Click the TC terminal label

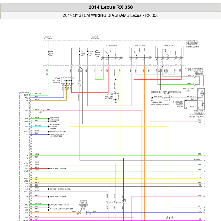point(27,134)
